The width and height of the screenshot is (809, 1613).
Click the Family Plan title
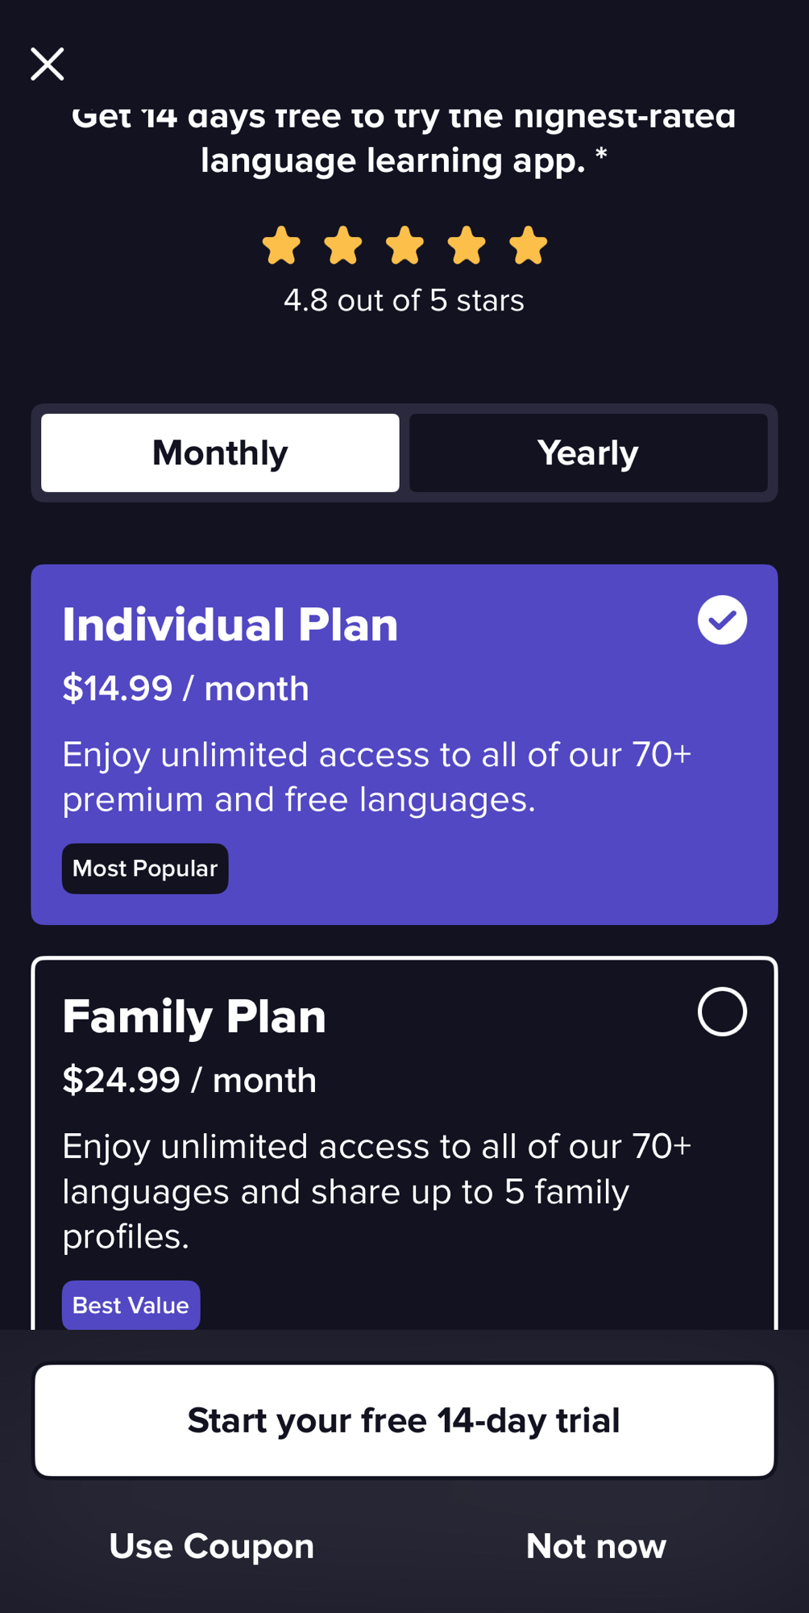pos(194,1016)
